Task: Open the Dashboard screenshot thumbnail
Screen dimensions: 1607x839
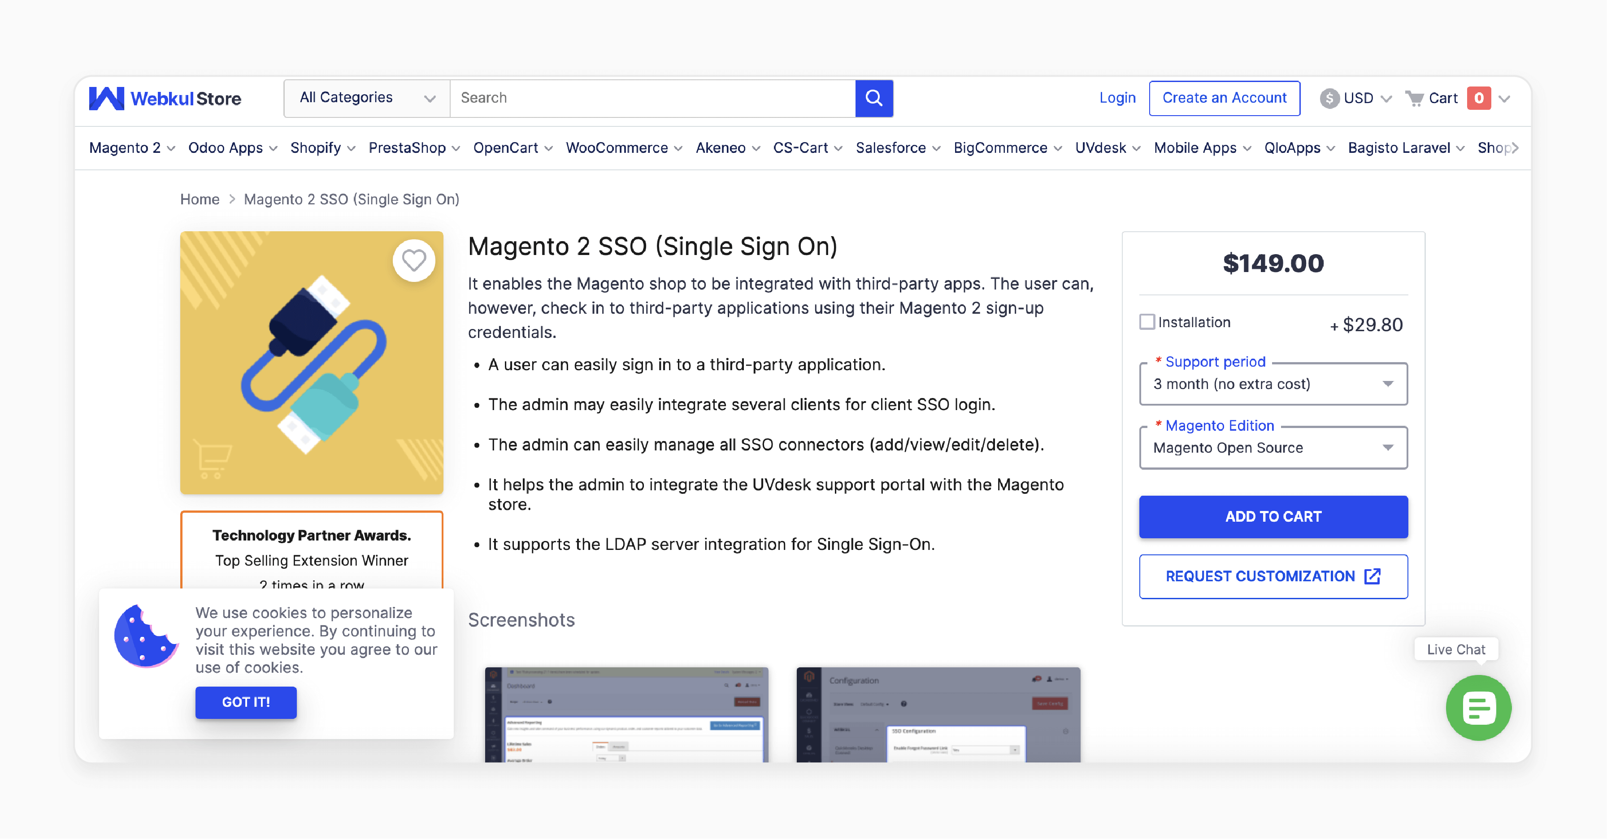Action: (x=626, y=715)
